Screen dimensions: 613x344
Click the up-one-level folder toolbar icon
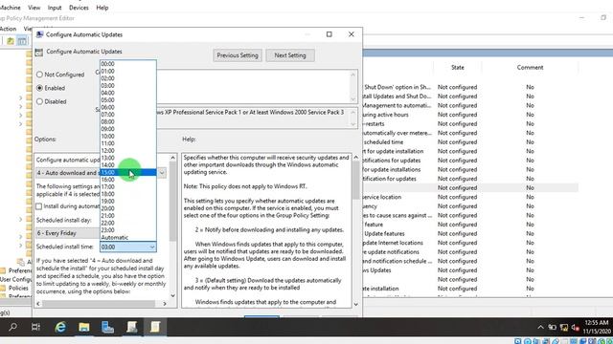click(11, 41)
